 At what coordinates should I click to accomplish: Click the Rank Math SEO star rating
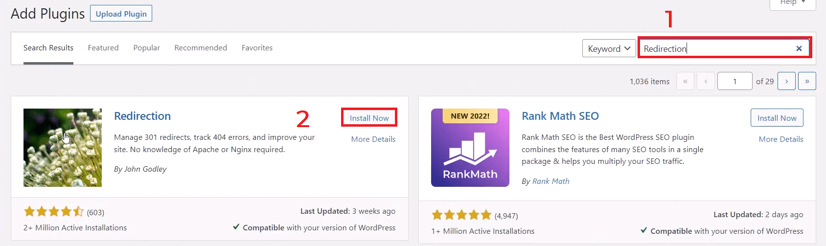pos(461,215)
